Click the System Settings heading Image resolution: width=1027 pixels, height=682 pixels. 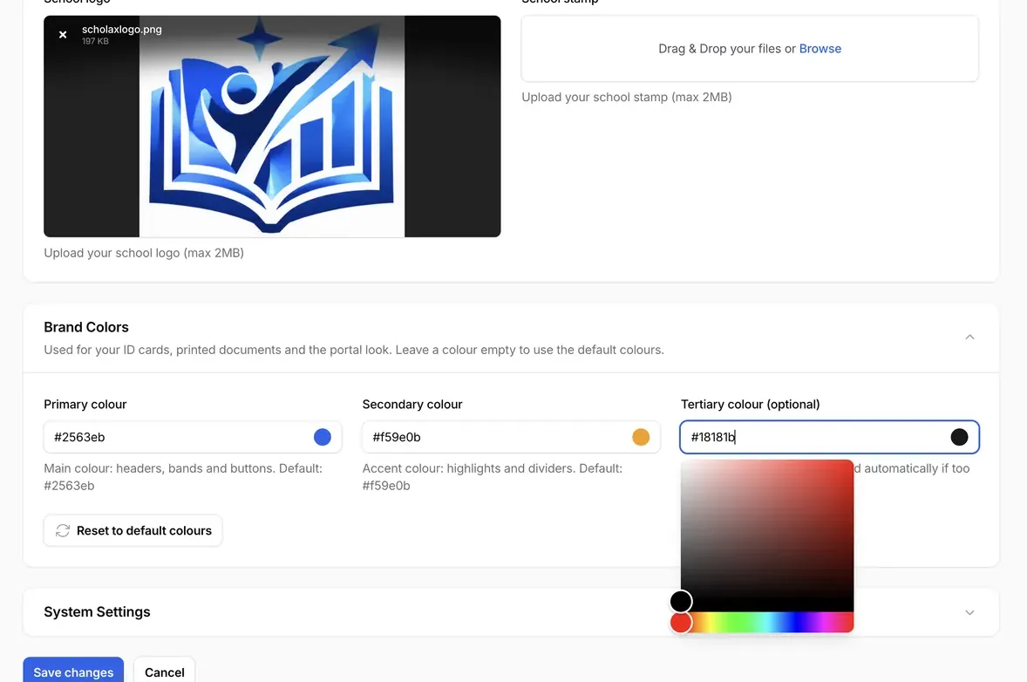pos(97,612)
